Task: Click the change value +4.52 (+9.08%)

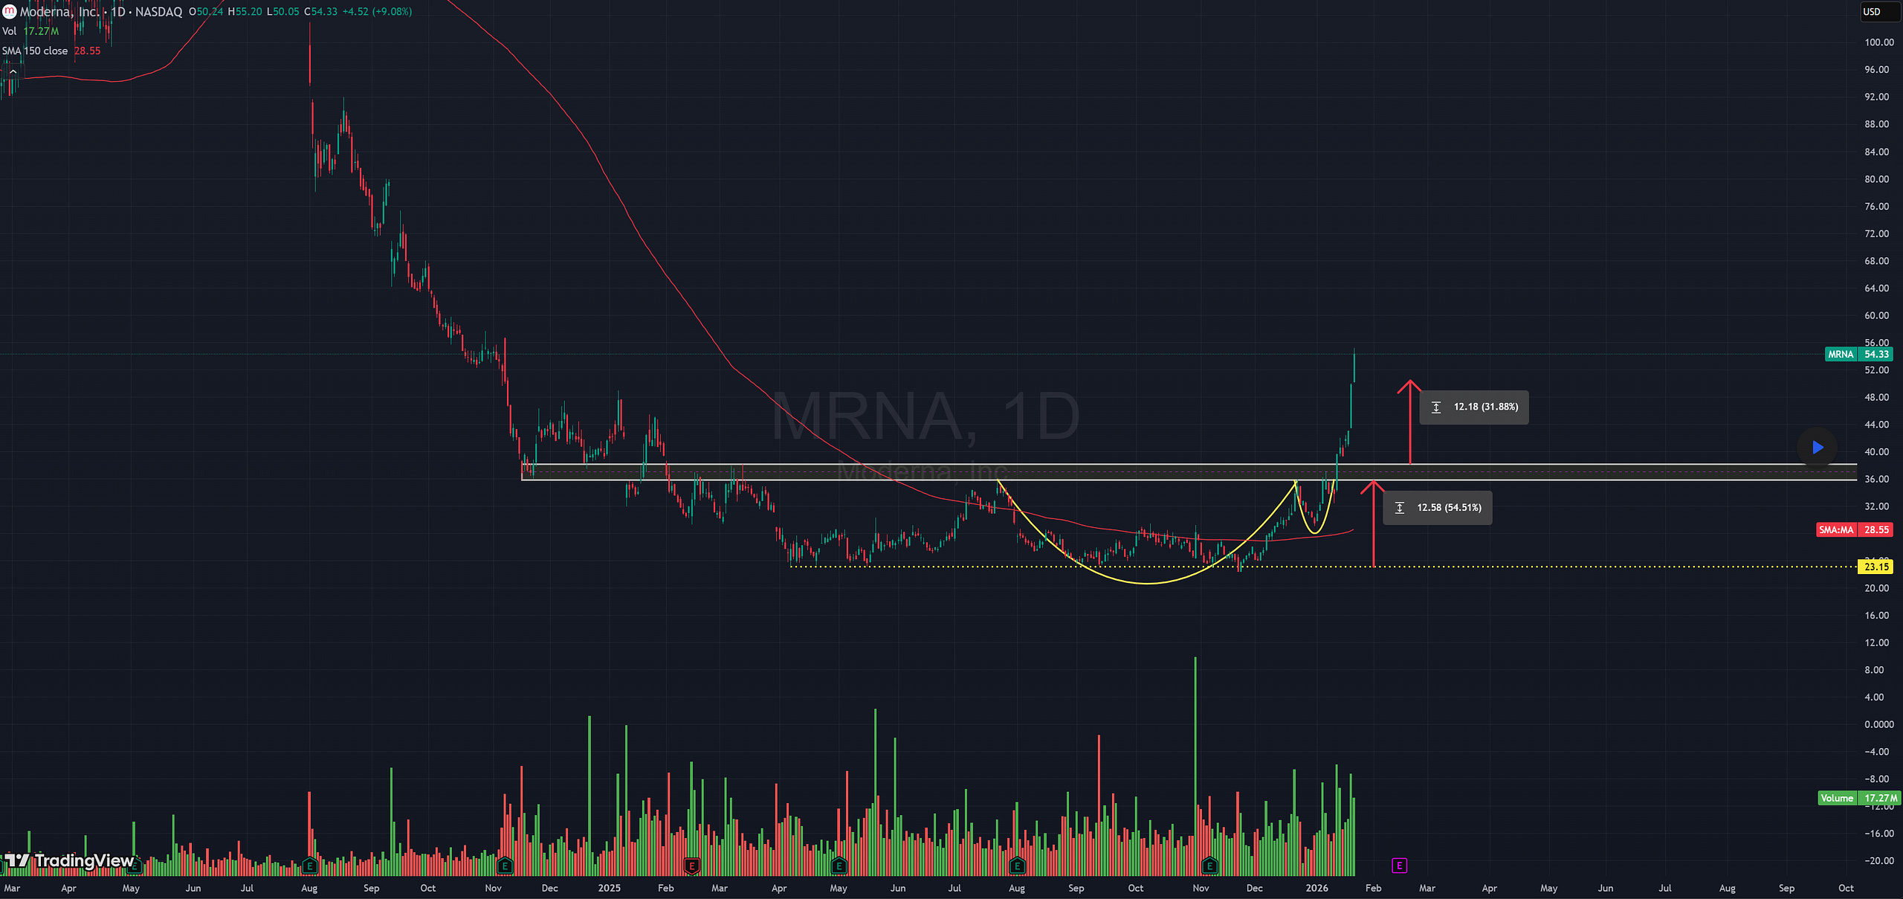Action: click(377, 11)
